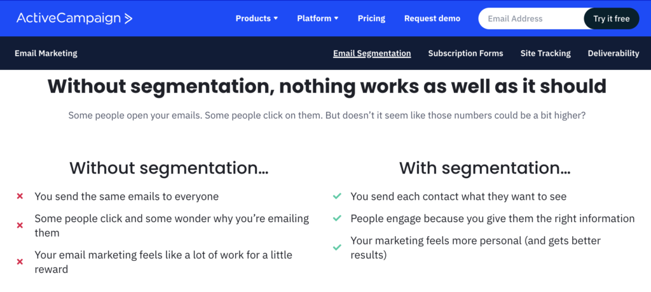Click red X beside 'Your email marketing feels'
The width and height of the screenshot is (651, 292).
20,261
